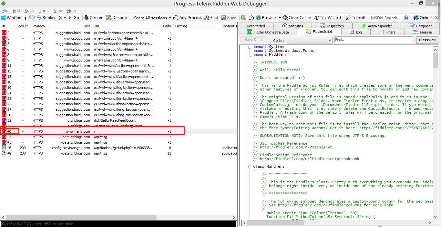This screenshot has width=441, height=227.
Task: Switch to the Statistics tab
Action: coord(293,26)
